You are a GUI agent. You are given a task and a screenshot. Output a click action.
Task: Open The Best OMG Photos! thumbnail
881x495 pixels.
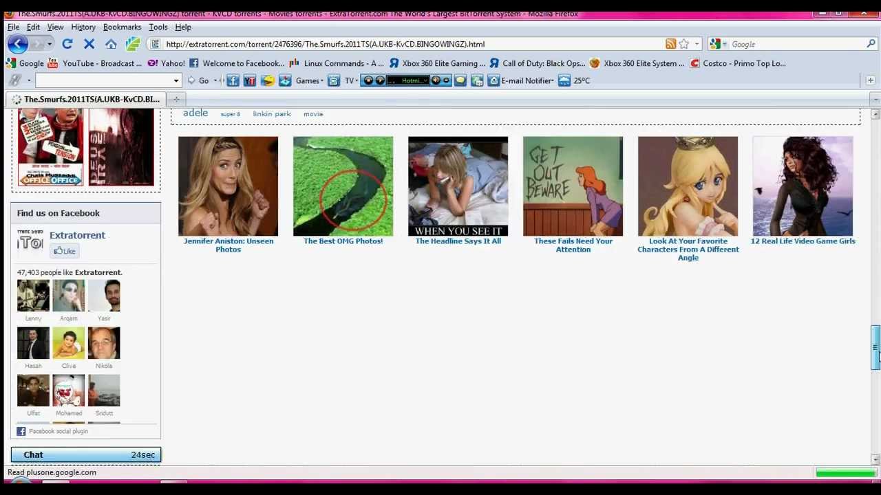click(x=343, y=186)
